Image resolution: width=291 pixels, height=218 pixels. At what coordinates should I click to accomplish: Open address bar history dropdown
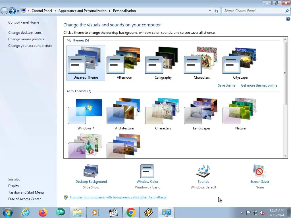[x=210, y=11]
